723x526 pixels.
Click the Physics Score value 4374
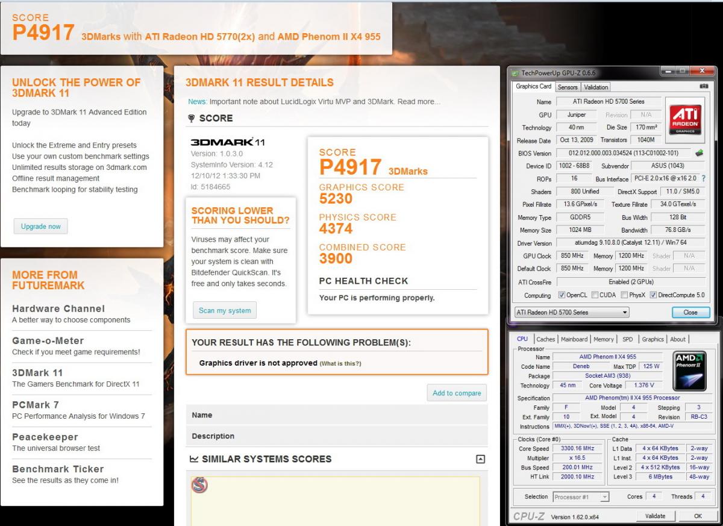tap(336, 228)
